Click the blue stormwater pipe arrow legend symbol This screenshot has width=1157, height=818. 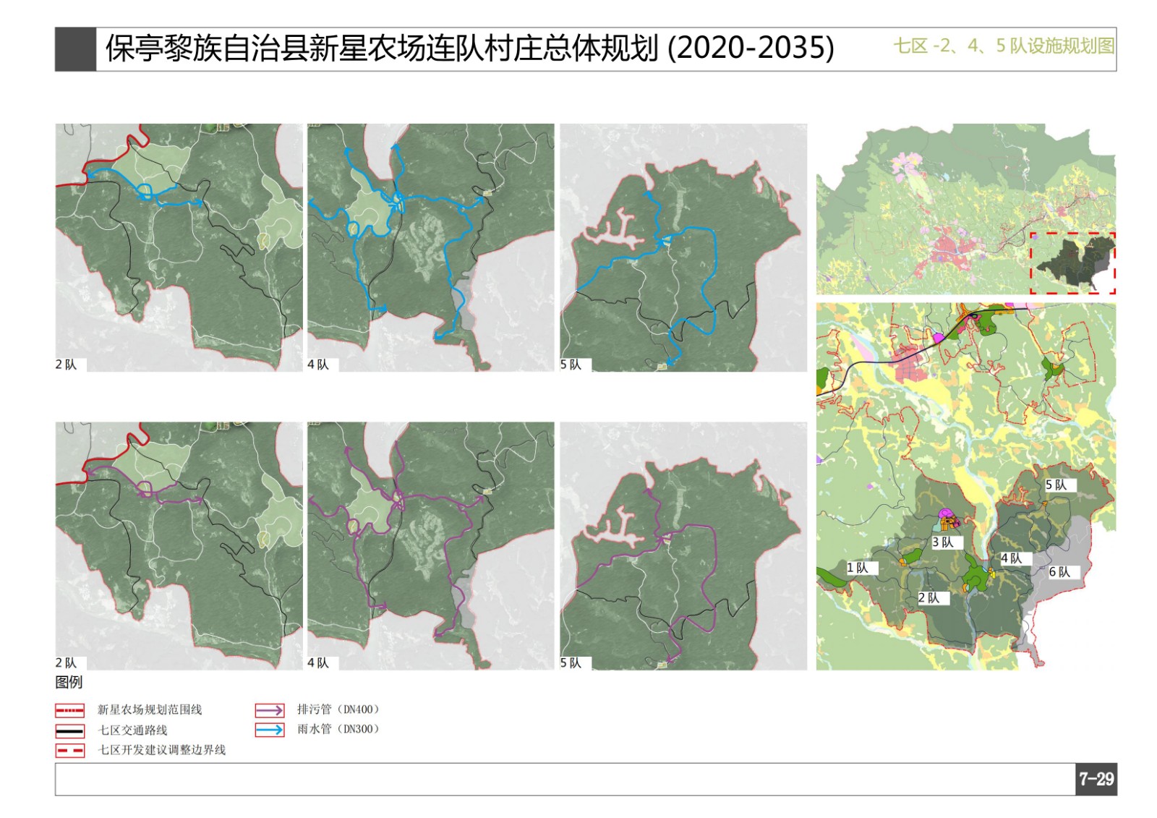(x=270, y=730)
